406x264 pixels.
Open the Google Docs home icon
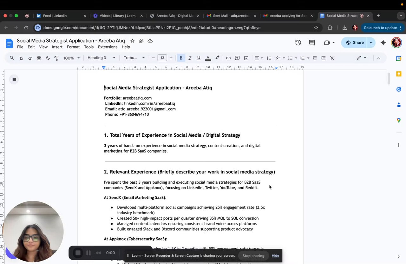(9, 43)
